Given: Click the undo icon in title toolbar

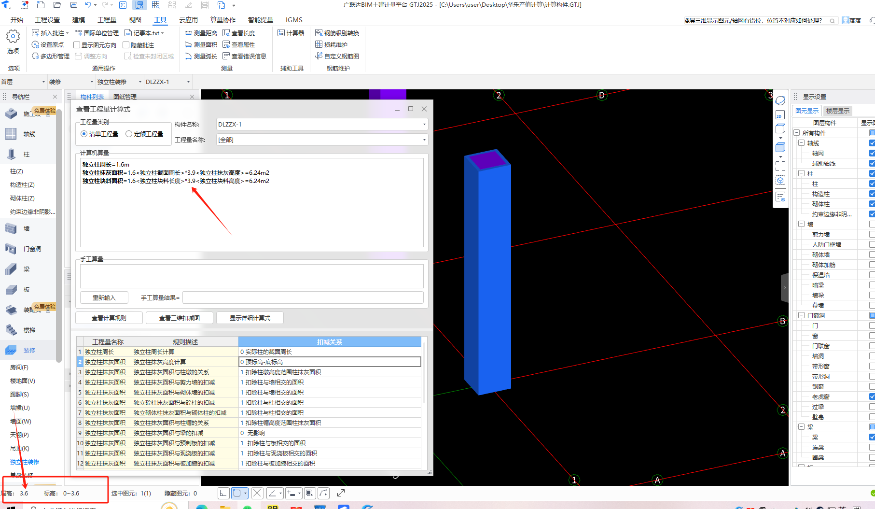Looking at the screenshot, I should click(88, 5).
